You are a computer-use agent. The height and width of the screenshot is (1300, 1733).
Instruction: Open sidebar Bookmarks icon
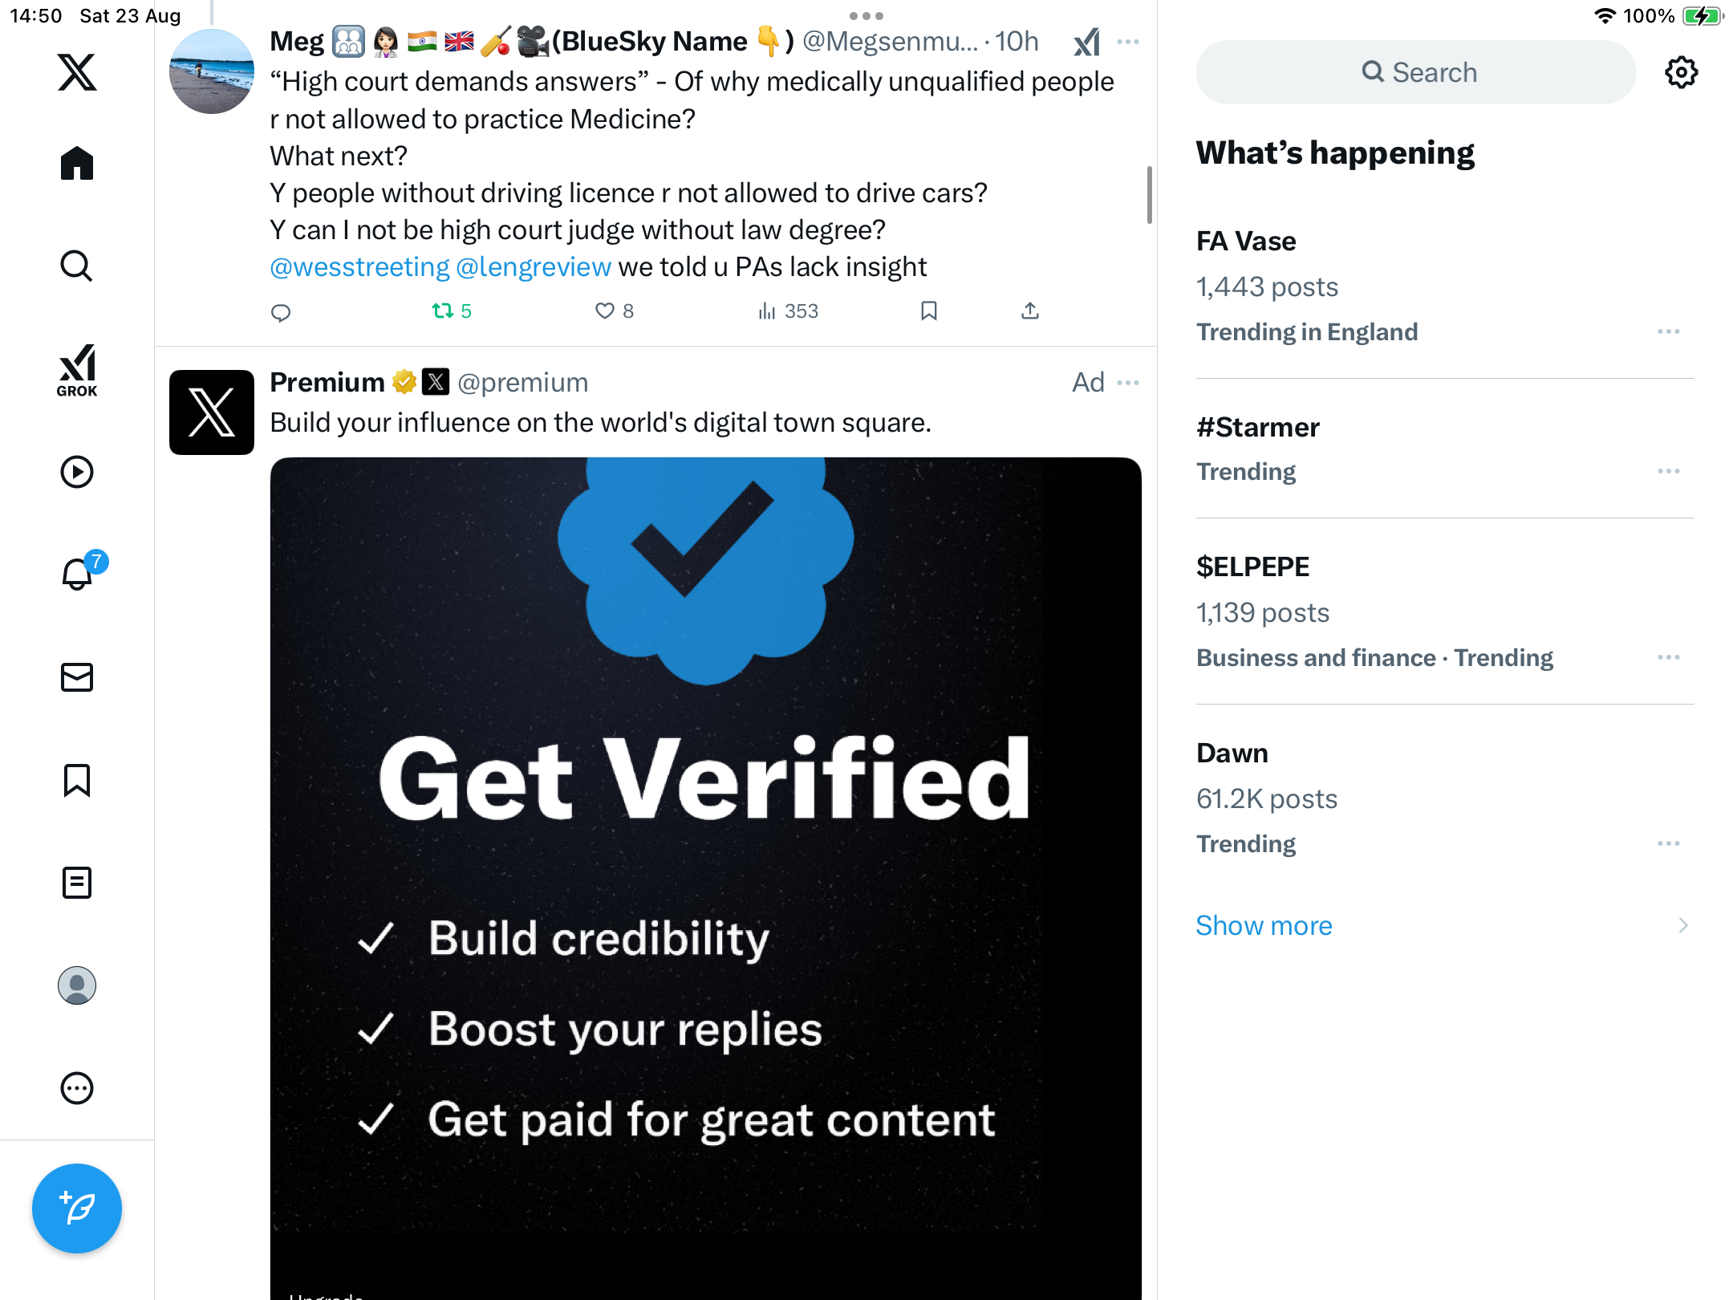[x=77, y=780]
